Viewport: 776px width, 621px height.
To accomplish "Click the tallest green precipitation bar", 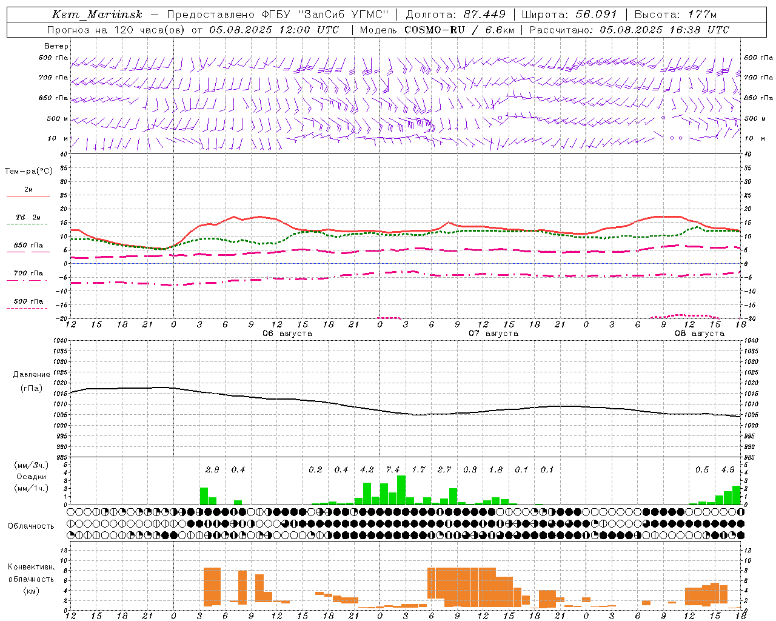I will (401, 490).
